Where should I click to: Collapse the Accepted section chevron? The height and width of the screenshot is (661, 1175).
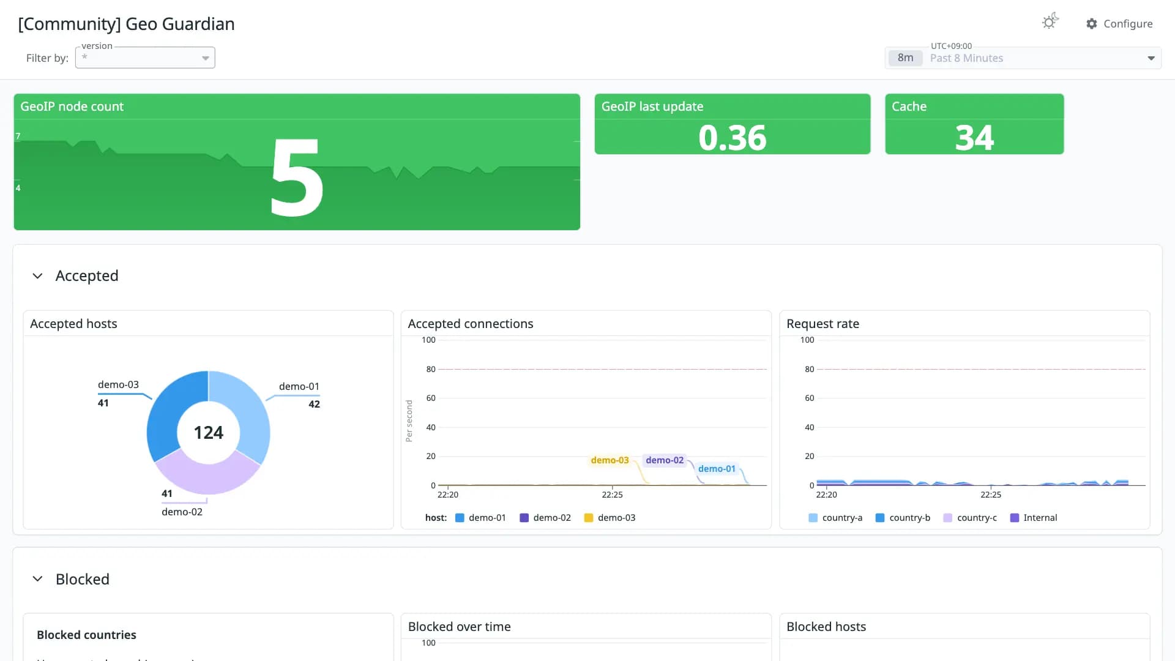pos(37,276)
